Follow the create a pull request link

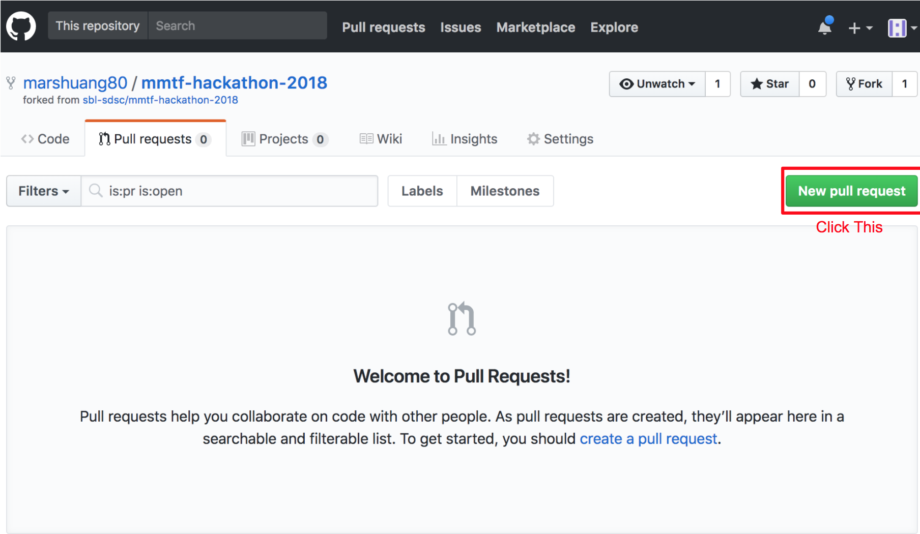(x=648, y=438)
